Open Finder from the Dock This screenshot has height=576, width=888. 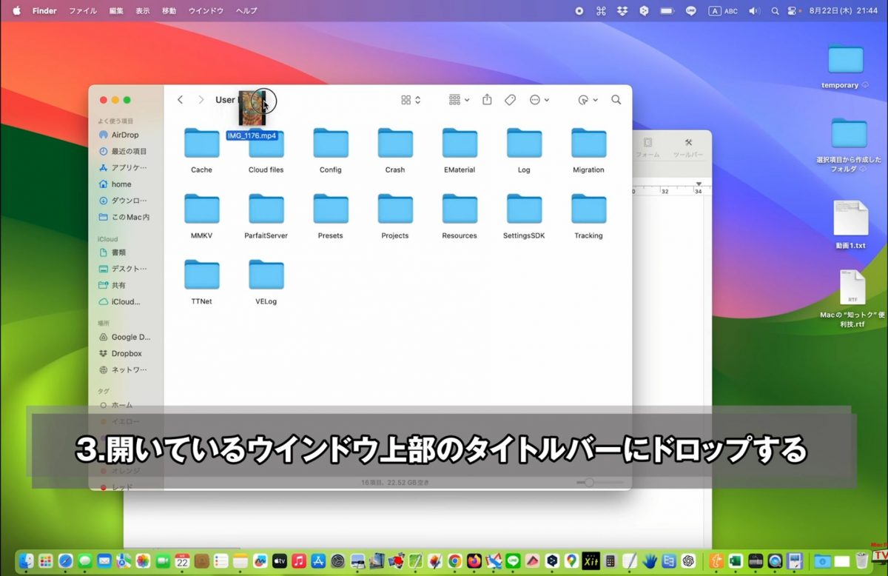pyautogui.click(x=27, y=560)
